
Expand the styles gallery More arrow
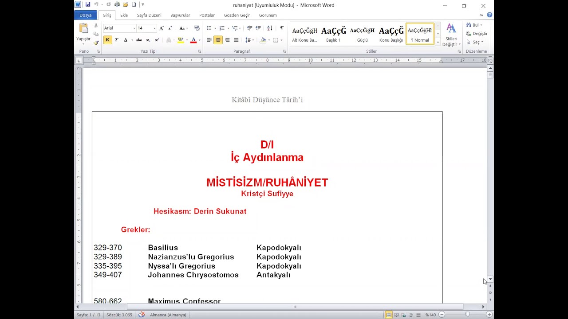click(438, 43)
